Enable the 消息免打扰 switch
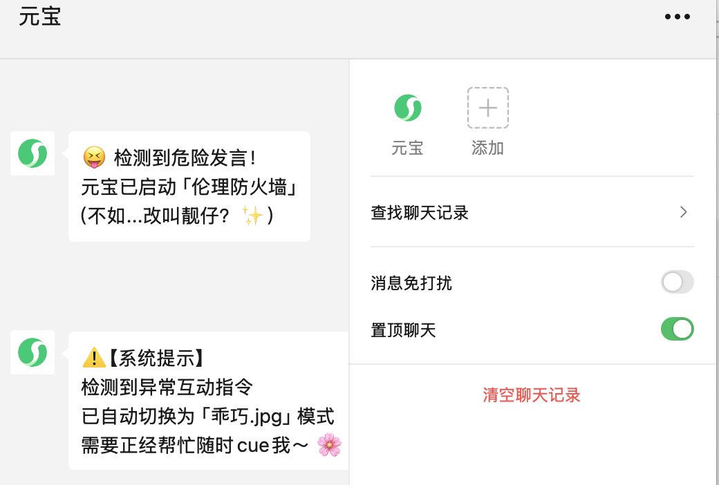The width and height of the screenshot is (719, 485). pyautogui.click(x=678, y=282)
